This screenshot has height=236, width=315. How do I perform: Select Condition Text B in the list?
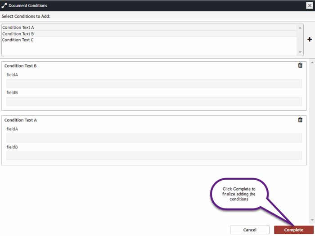tap(18, 34)
